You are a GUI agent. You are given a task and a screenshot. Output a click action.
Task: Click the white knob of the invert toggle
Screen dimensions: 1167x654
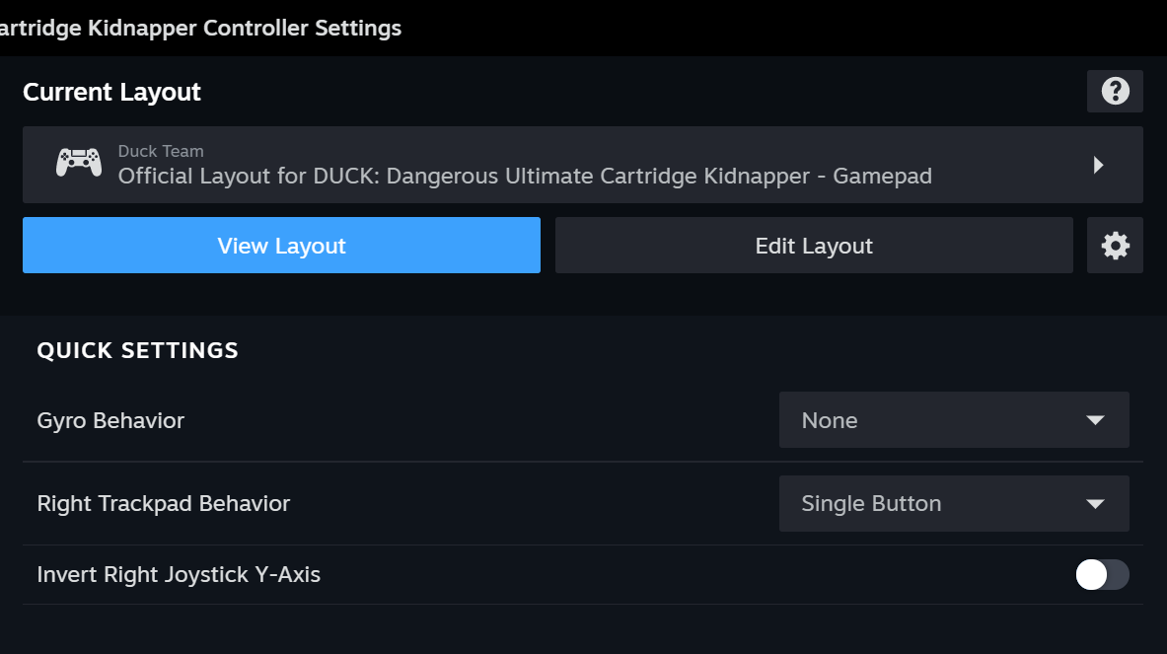click(x=1091, y=575)
